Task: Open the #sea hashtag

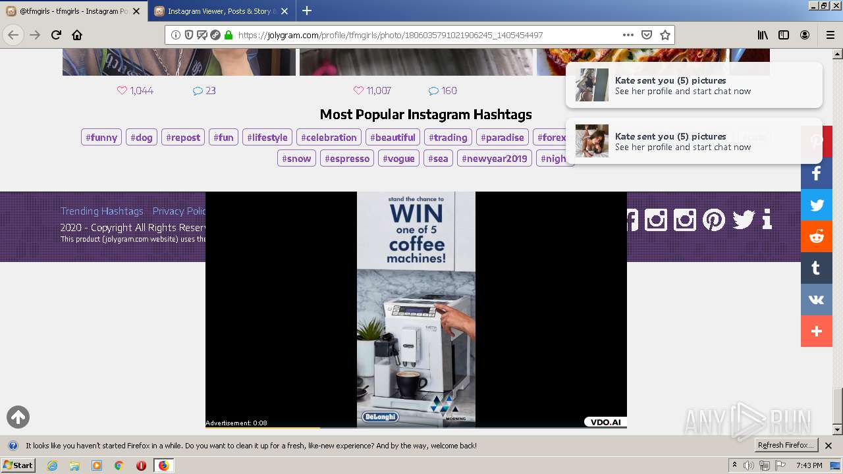Action: 438,158
